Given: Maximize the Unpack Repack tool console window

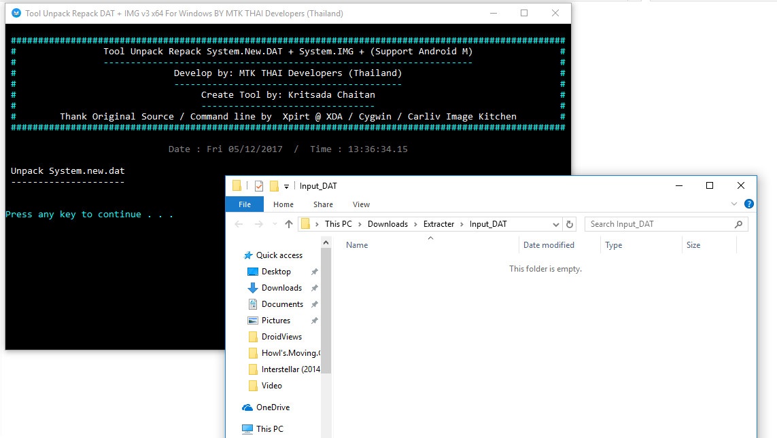Looking at the screenshot, I should pyautogui.click(x=524, y=14).
